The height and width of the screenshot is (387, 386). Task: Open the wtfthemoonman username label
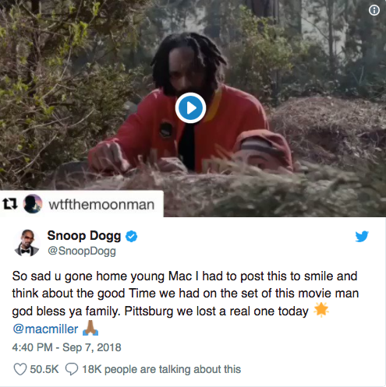(x=101, y=205)
